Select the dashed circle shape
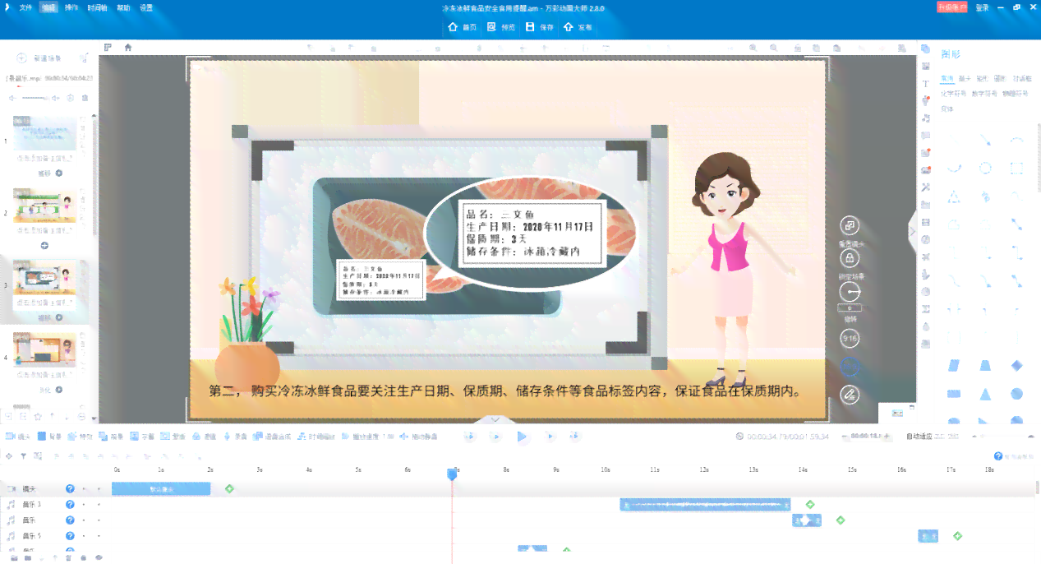This screenshot has width=1041, height=564. tap(985, 168)
